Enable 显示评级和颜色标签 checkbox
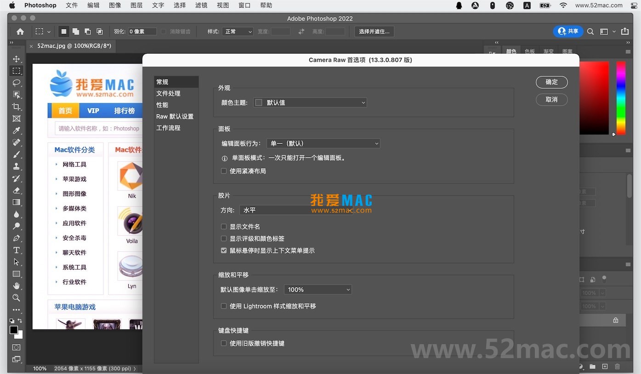Screen dimensions: 641x374 coord(224,238)
